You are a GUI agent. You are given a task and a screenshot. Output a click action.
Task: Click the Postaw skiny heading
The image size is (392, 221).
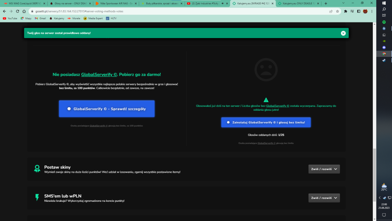point(57,167)
